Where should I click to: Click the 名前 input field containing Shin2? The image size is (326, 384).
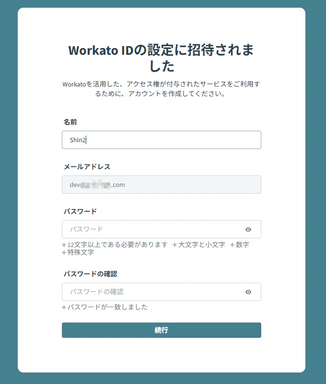tap(161, 140)
